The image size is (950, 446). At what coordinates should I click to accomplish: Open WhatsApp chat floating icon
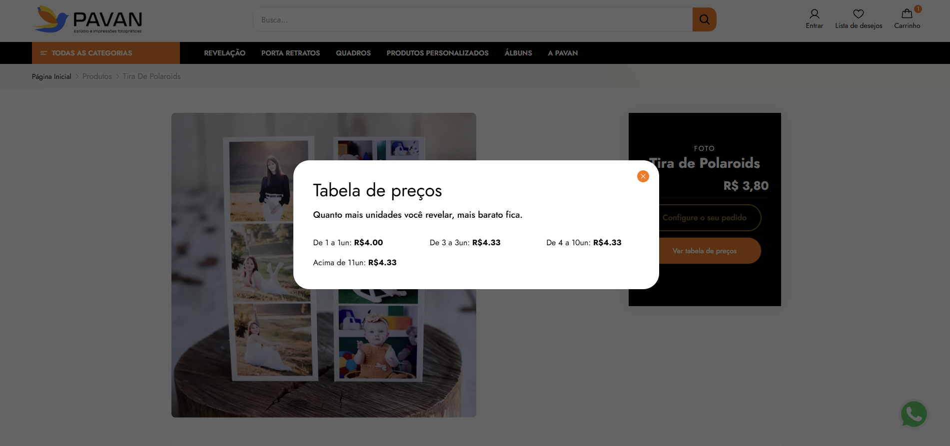pos(914,414)
